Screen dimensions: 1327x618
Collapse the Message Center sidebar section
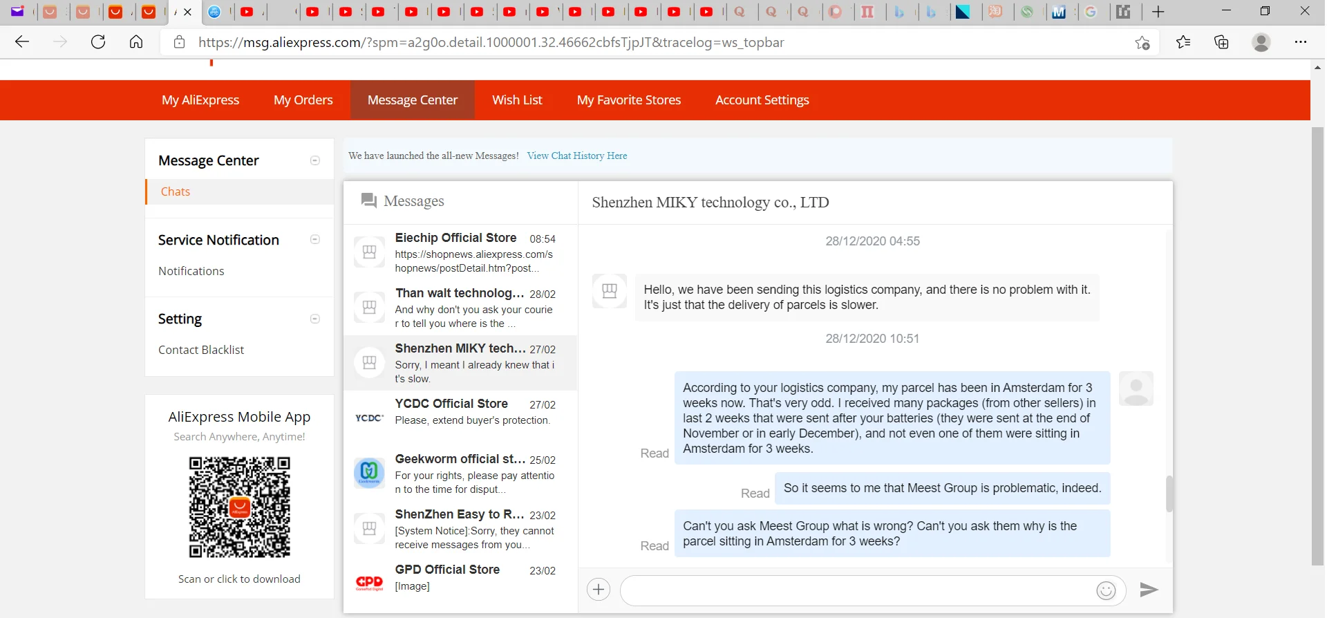[x=315, y=160]
